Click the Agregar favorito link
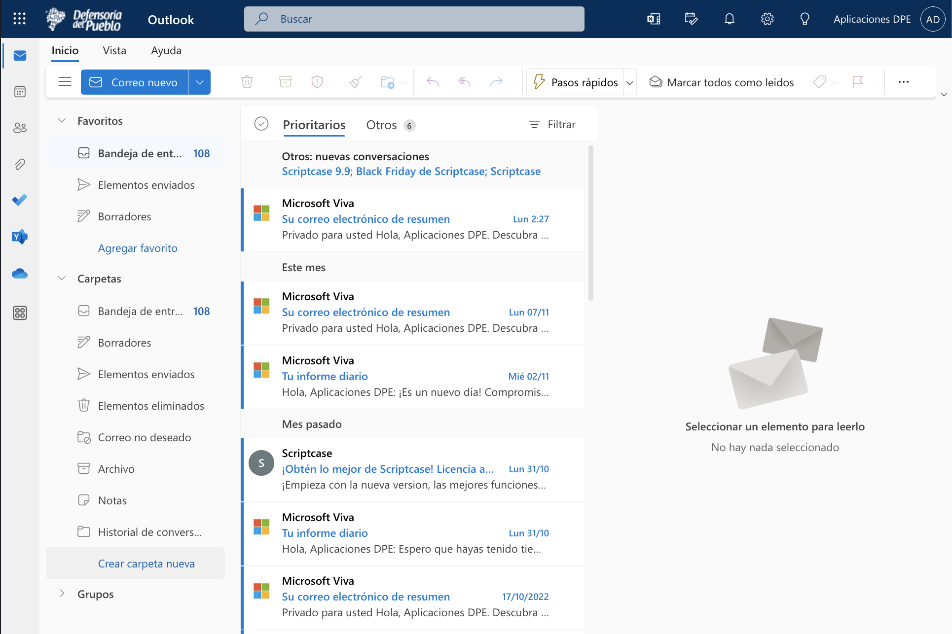 (138, 248)
